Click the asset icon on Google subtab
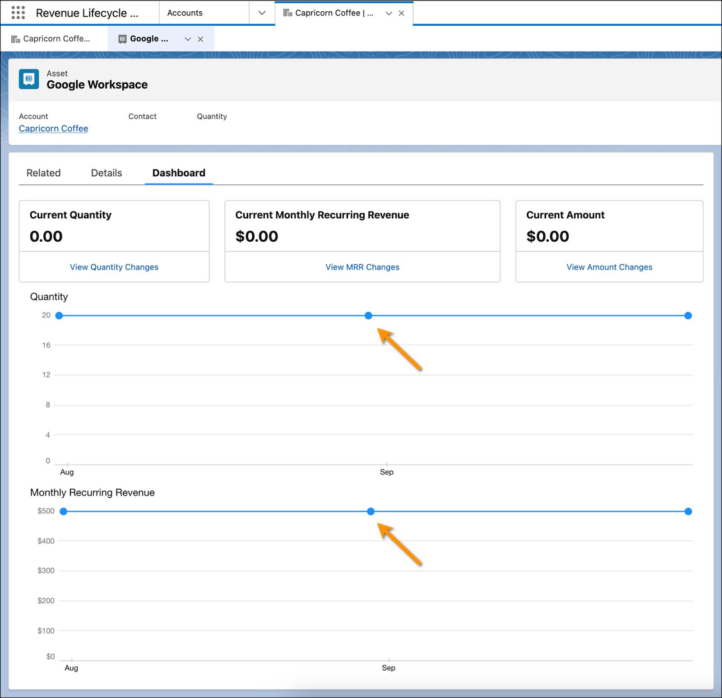Viewport: 722px width, 698px height. point(122,39)
